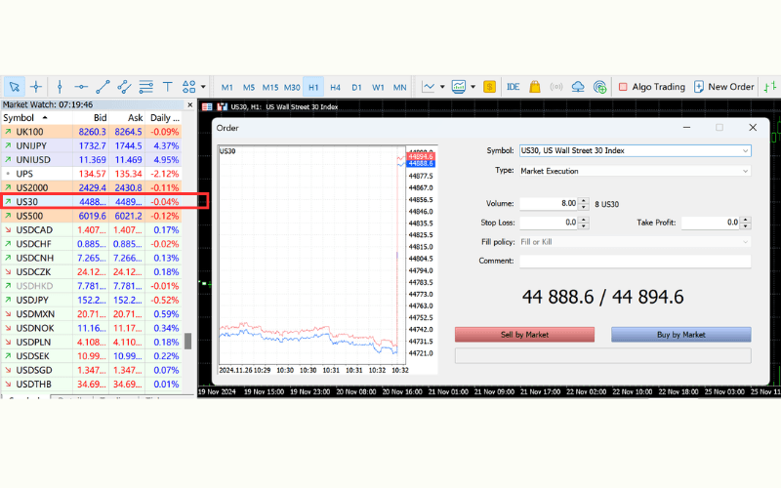
Task: Switch chart to H4 timeframe
Action: 335,87
